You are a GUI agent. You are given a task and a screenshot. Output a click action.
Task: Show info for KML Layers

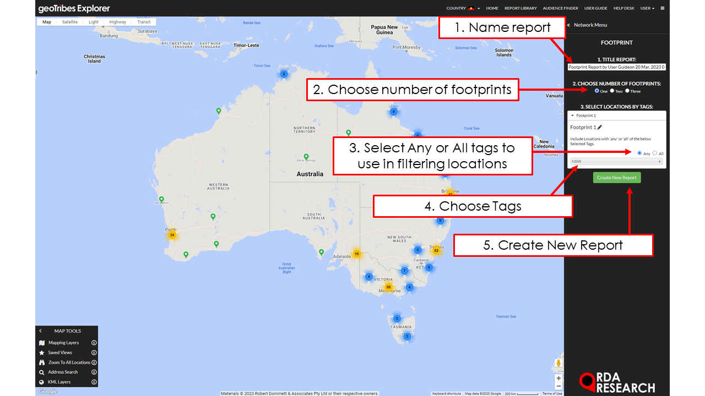[x=94, y=382]
